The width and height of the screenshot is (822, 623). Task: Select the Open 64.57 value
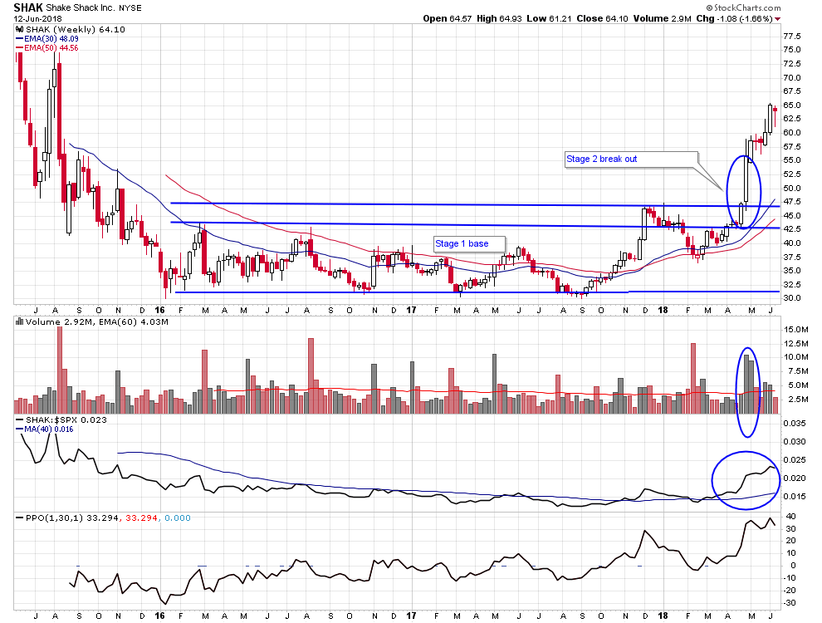[448, 18]
